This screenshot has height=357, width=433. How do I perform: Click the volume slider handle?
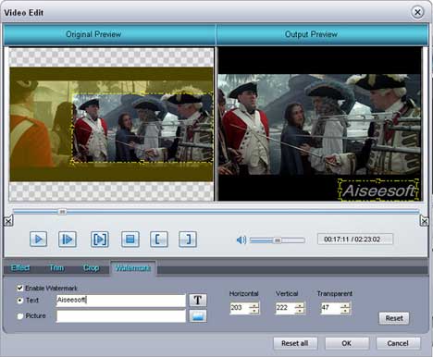(278, 240)
